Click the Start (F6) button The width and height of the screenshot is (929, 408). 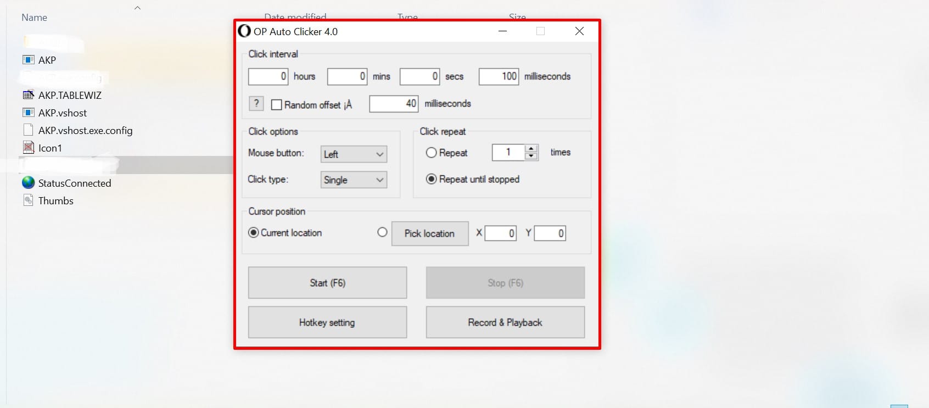pos(327,283)
